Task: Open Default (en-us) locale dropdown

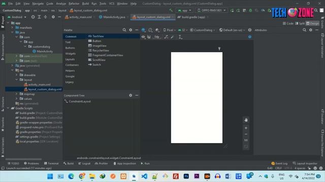Action: (x=232, y=30)
